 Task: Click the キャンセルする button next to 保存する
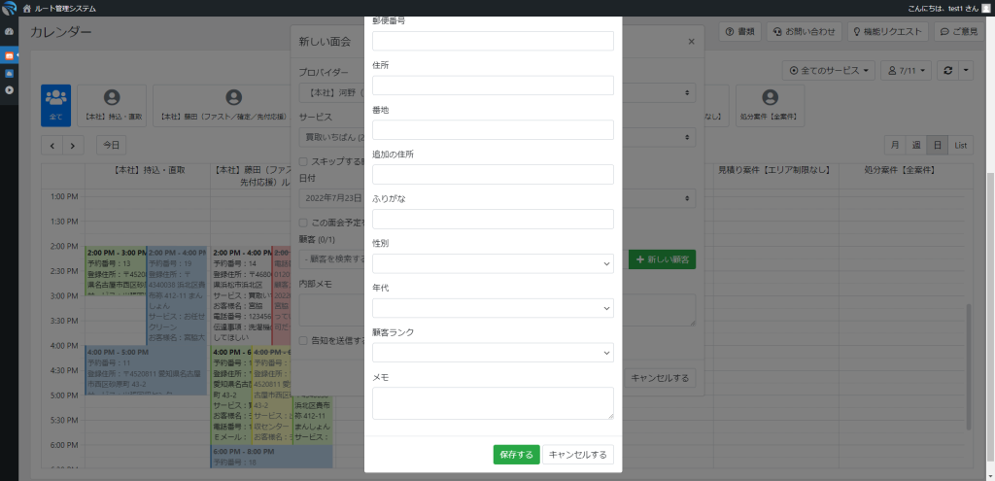tap(578, 455)
